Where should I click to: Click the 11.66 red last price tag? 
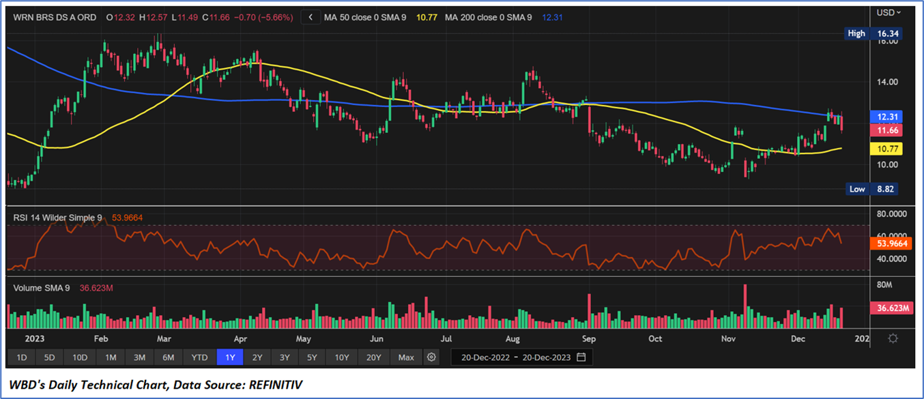[885, 130]
